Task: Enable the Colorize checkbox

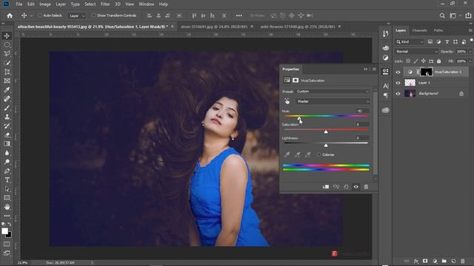Action: [x=319, y=154]
